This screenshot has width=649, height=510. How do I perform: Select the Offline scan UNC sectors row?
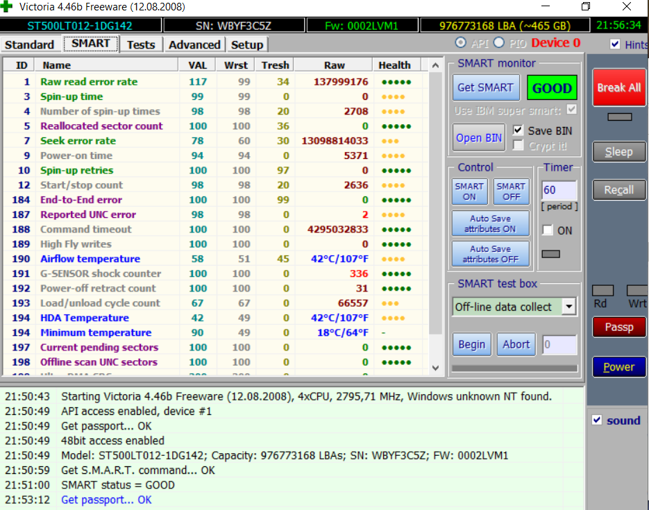click(215, 362)
